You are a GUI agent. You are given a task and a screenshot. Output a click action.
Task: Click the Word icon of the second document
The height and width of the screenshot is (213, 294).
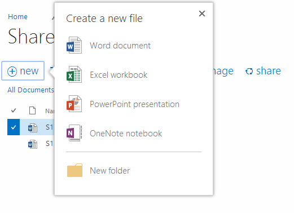tap(33, 144)
